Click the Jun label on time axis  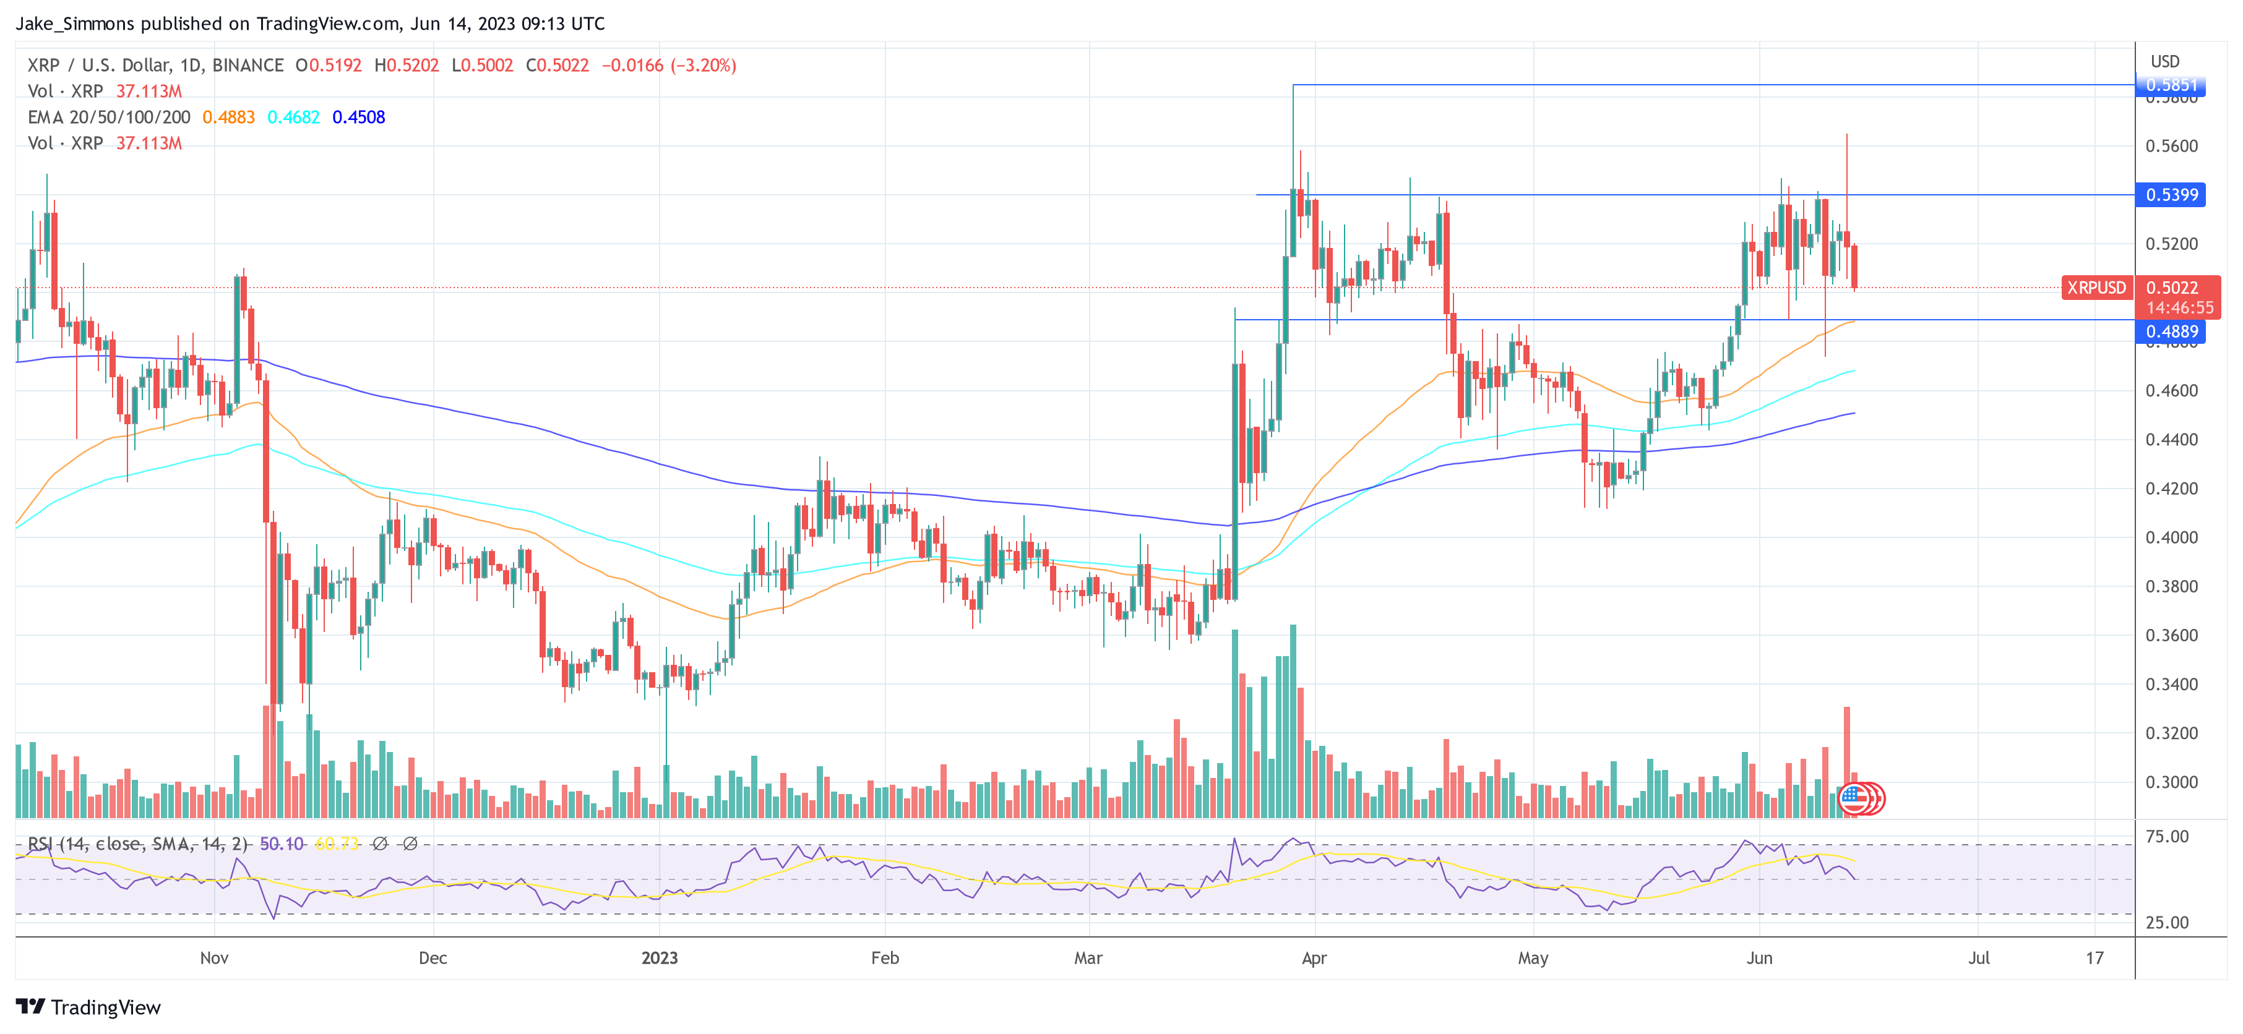pos(1759,959)
